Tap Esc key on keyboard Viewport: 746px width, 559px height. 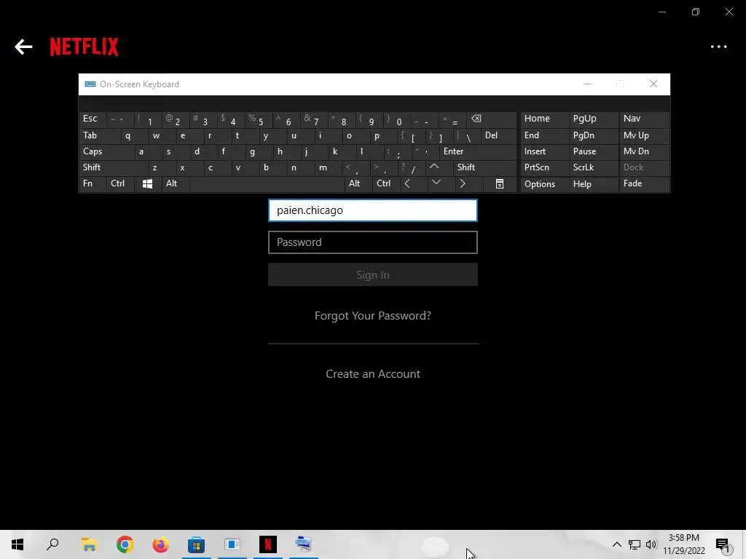click(93, 119)
